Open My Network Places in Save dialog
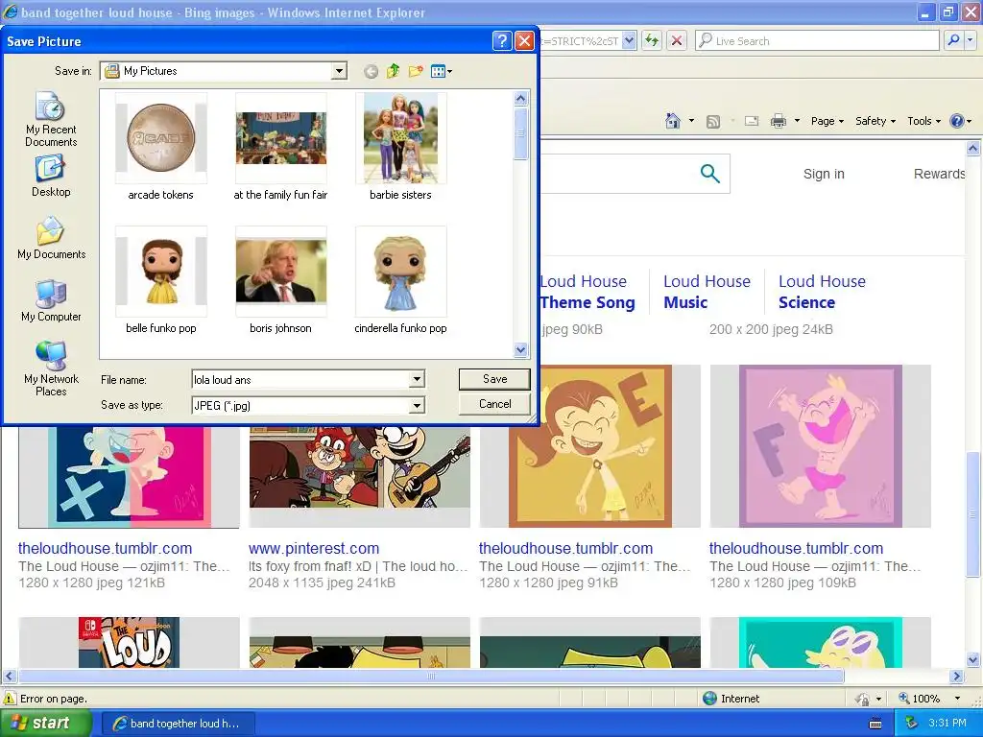Screen dimensions: 983x737 point(51,368)
